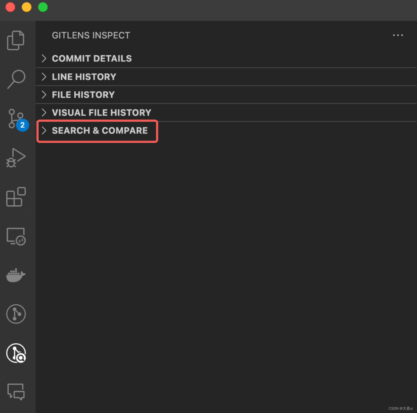Minimize window with the yellow button
The height and width of the screenshot is (413, 417).
coord(27,7)
